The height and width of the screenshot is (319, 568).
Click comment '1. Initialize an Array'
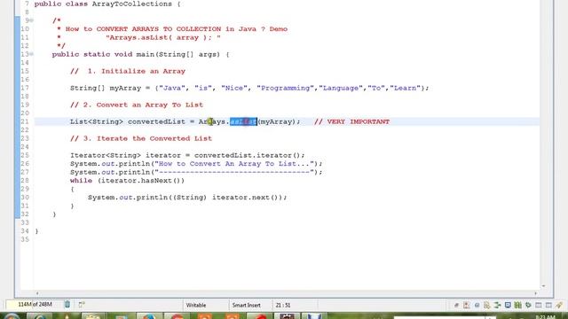128,71
